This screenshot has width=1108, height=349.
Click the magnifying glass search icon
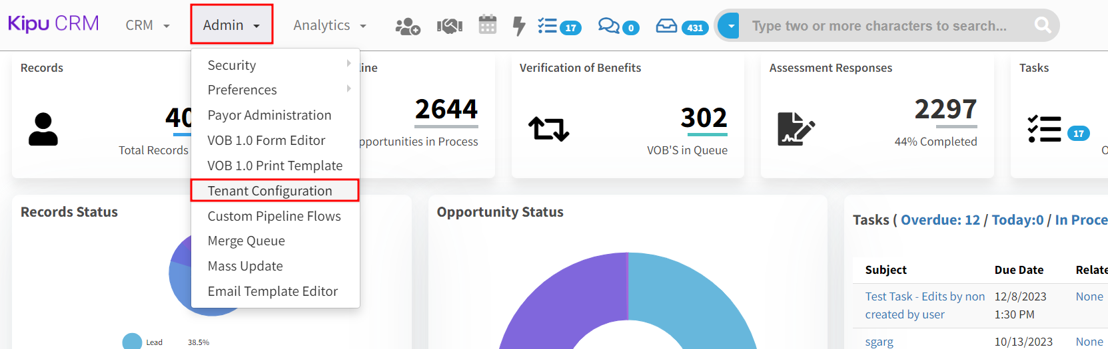click(1042, 25)
